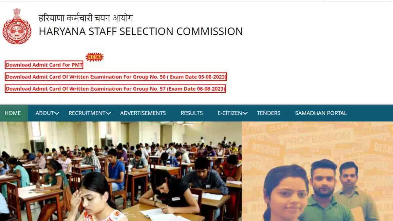Image resolution: width=393 pixels, height=221 pixels.
Task: Click the three candidates profession banner
Action: point(317,171)
